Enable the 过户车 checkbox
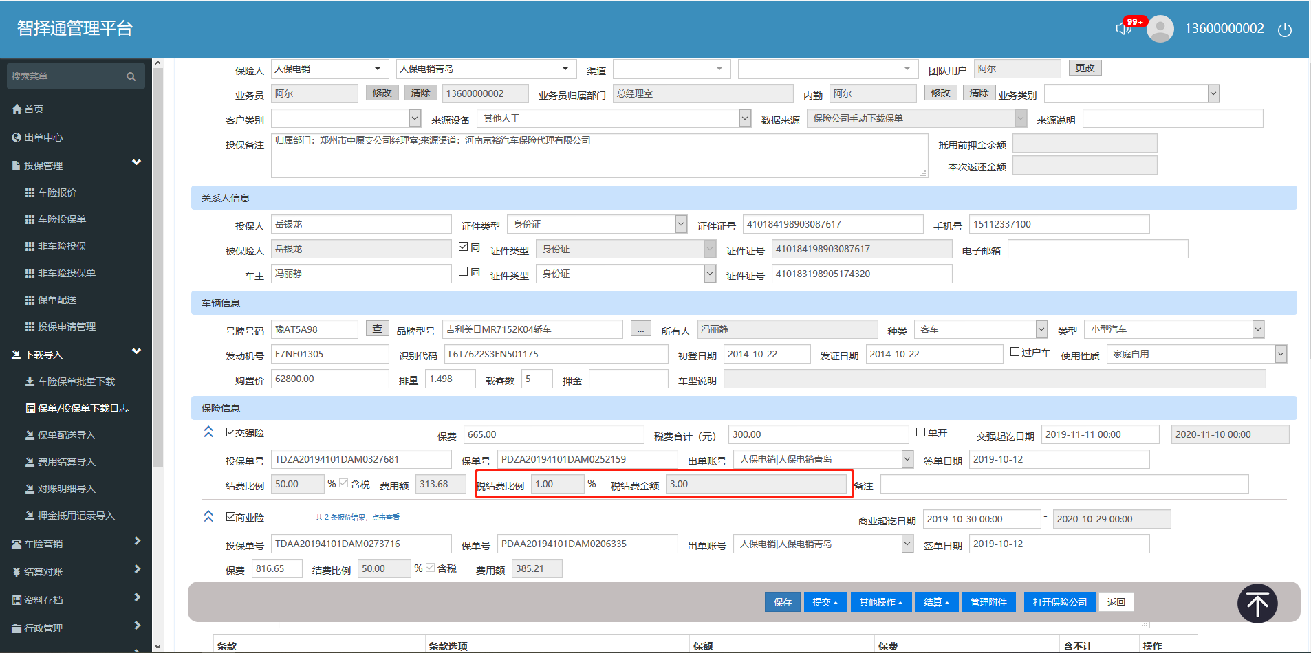 click(1015, 352)
